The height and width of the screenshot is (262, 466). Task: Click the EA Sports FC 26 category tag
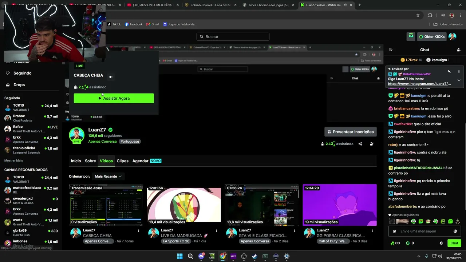(x=176, y=241)
